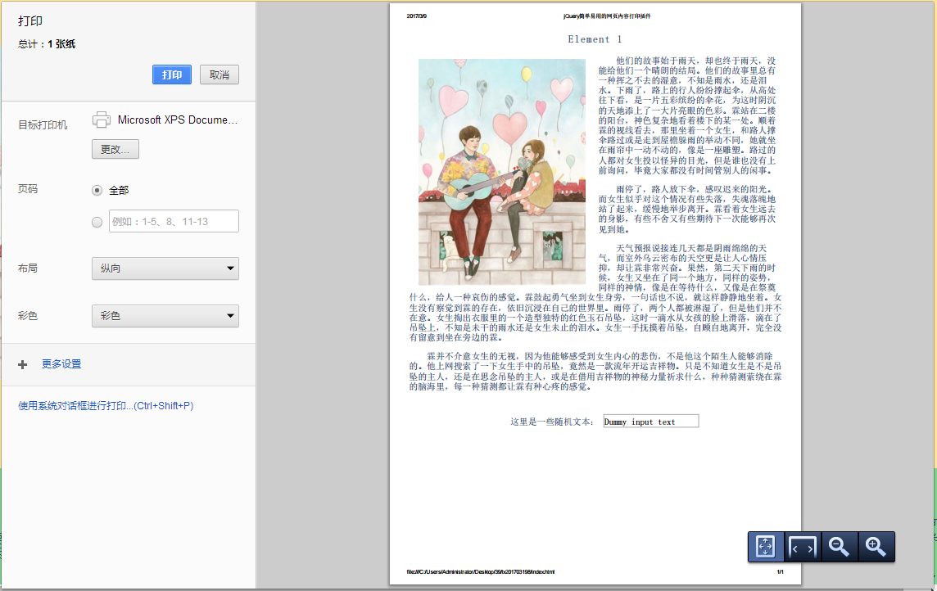Click the 取消 cancel button
The height and width of the screenshot is (591, 937).
(x=220, y=74)
